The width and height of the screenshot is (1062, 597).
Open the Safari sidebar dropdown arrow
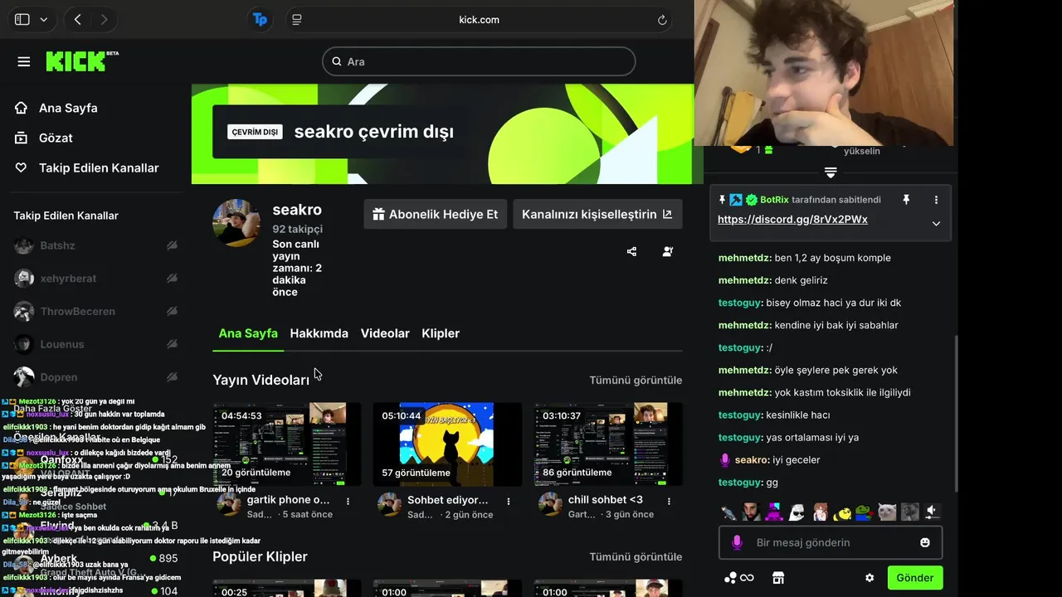pos(44,19)
